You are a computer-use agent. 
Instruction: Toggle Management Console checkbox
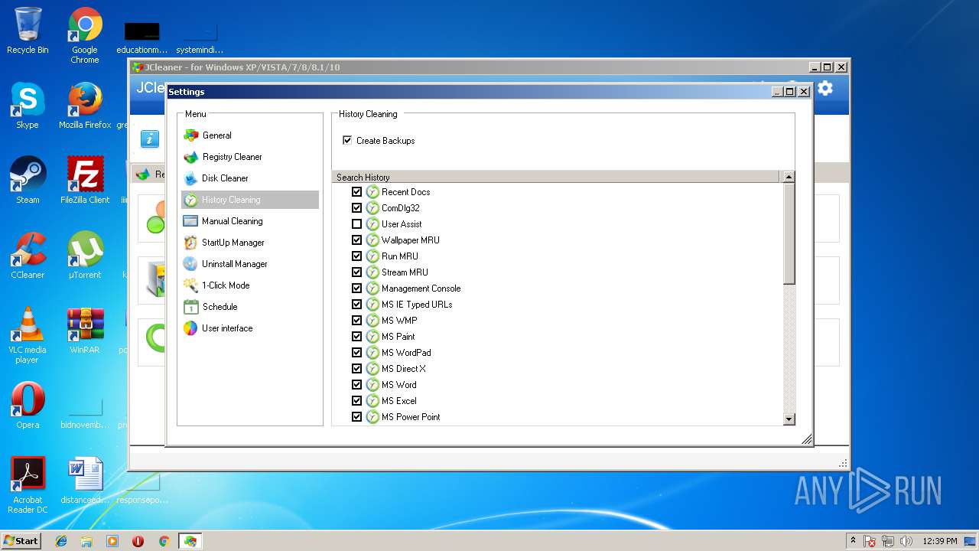coord(356,289)
